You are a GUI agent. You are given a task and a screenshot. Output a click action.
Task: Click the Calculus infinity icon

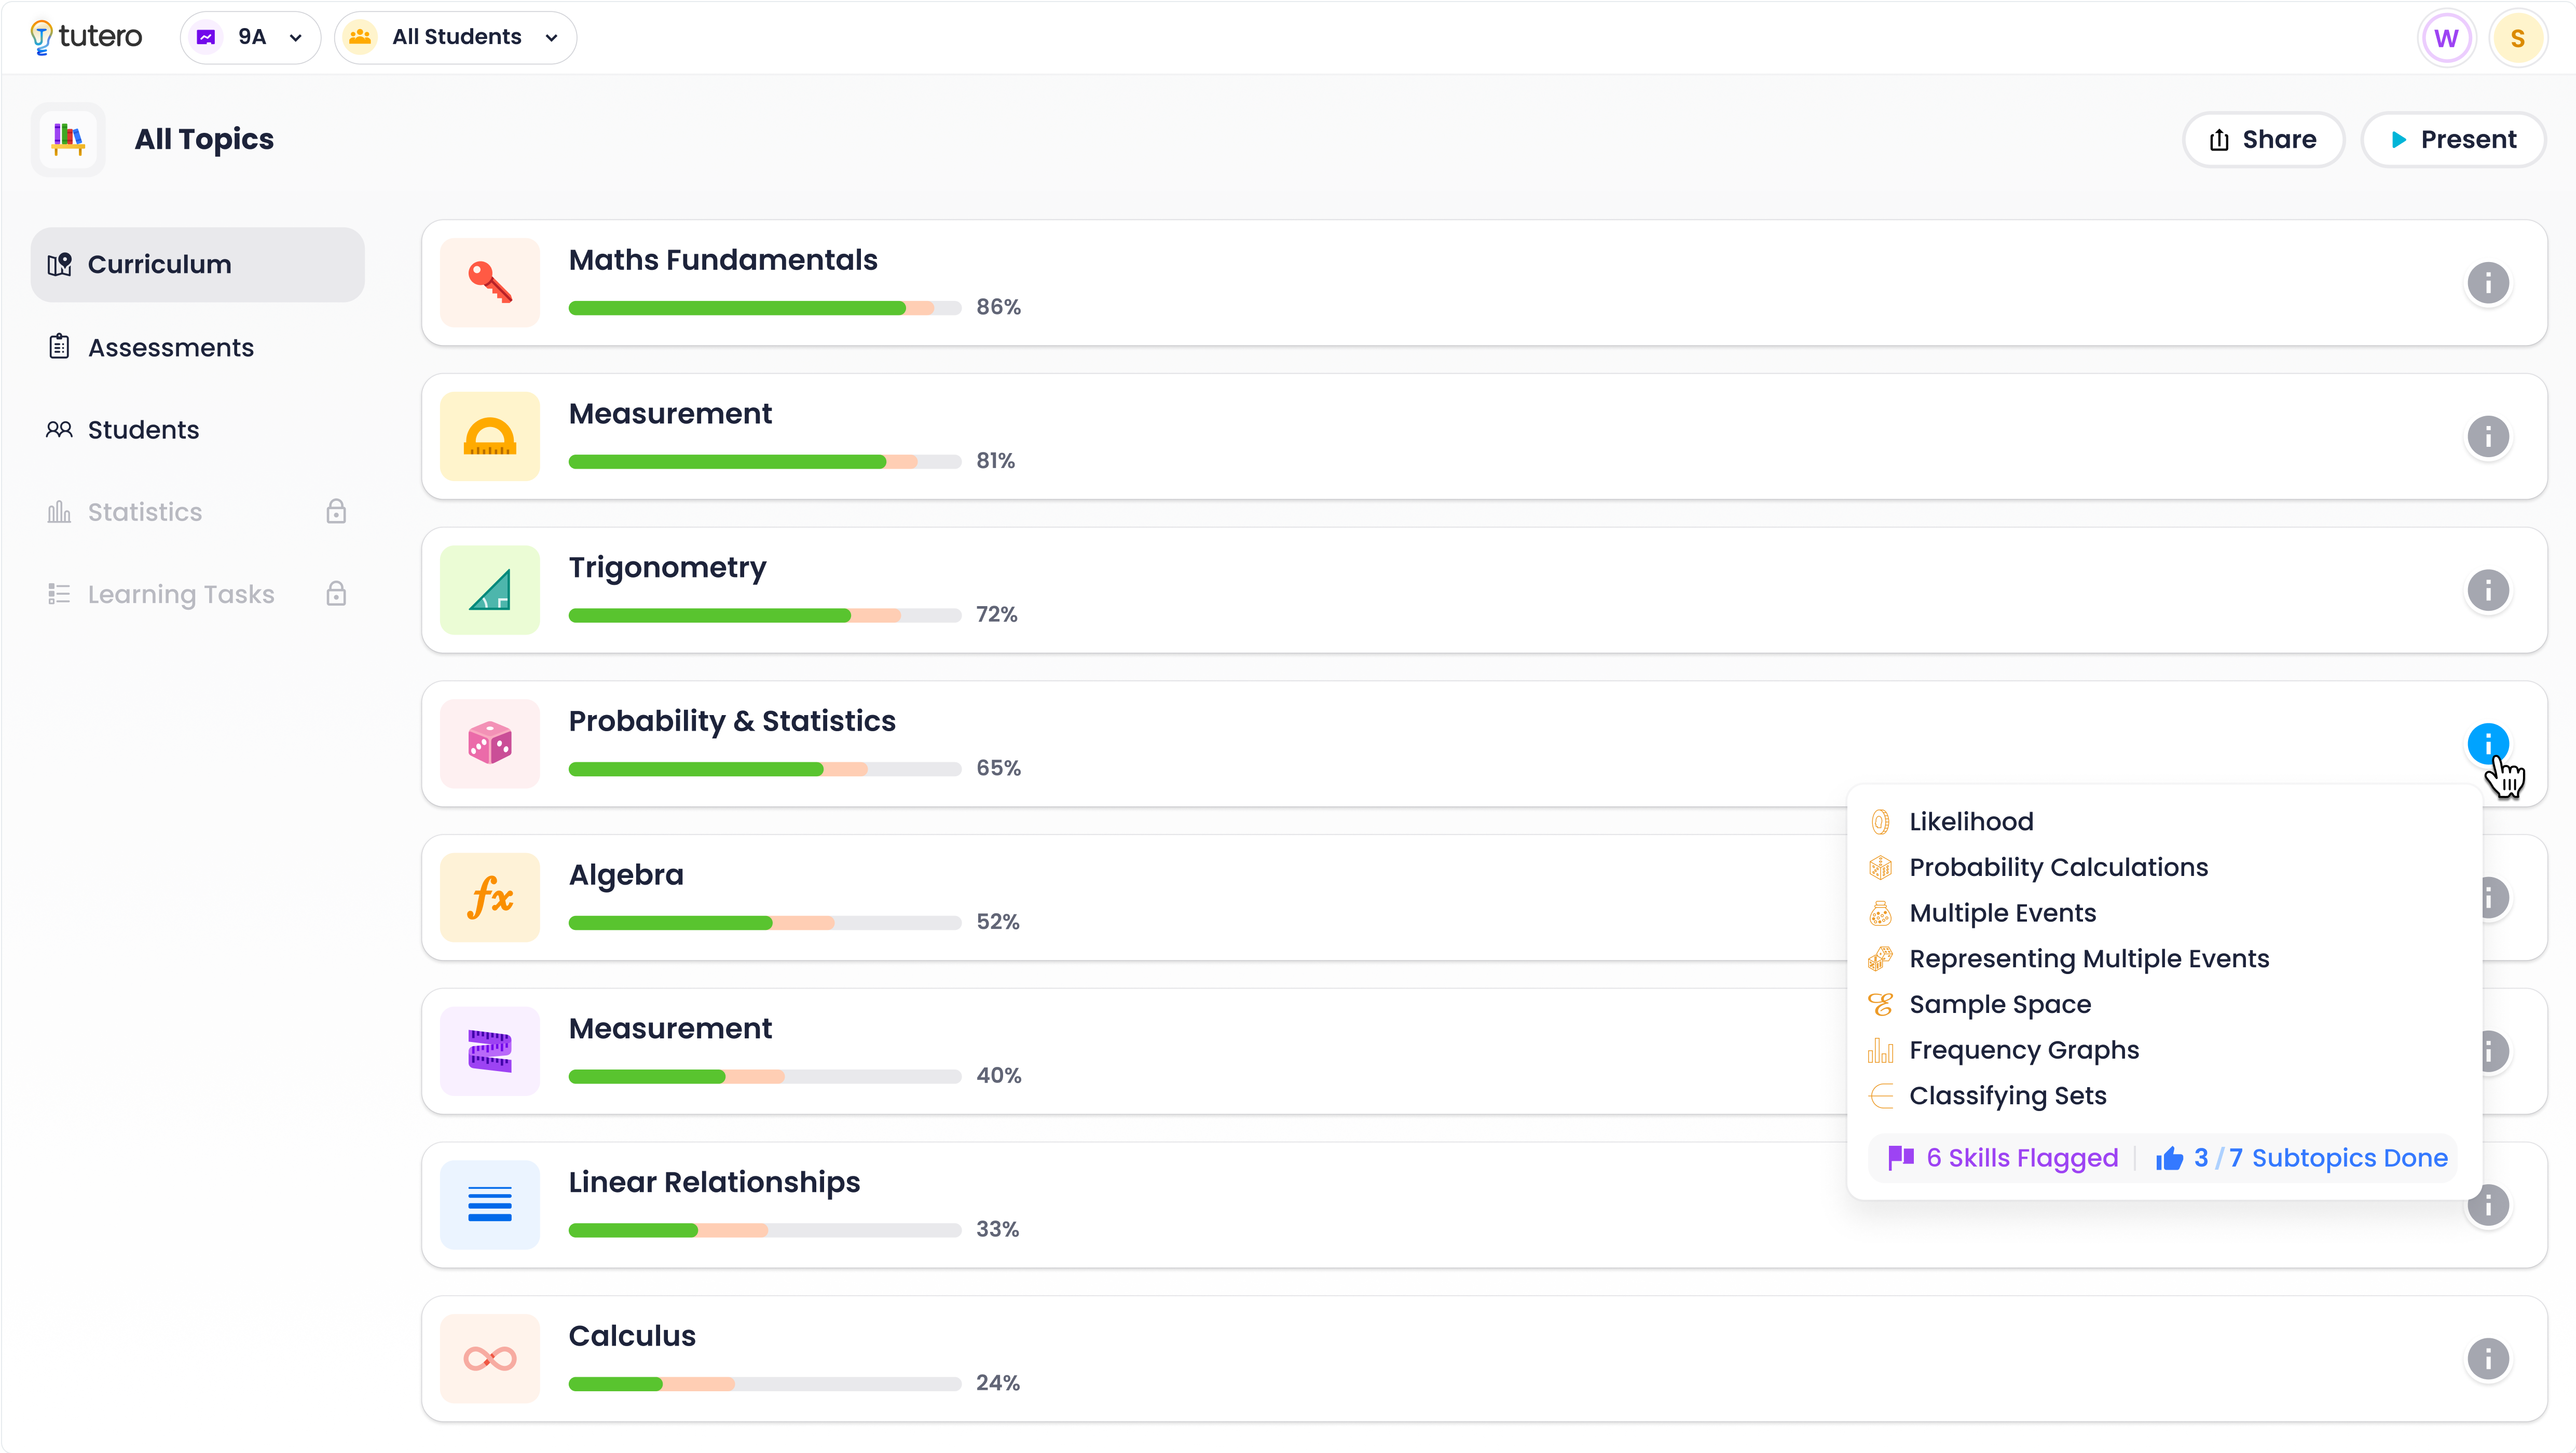click(x=490, y=1358)
